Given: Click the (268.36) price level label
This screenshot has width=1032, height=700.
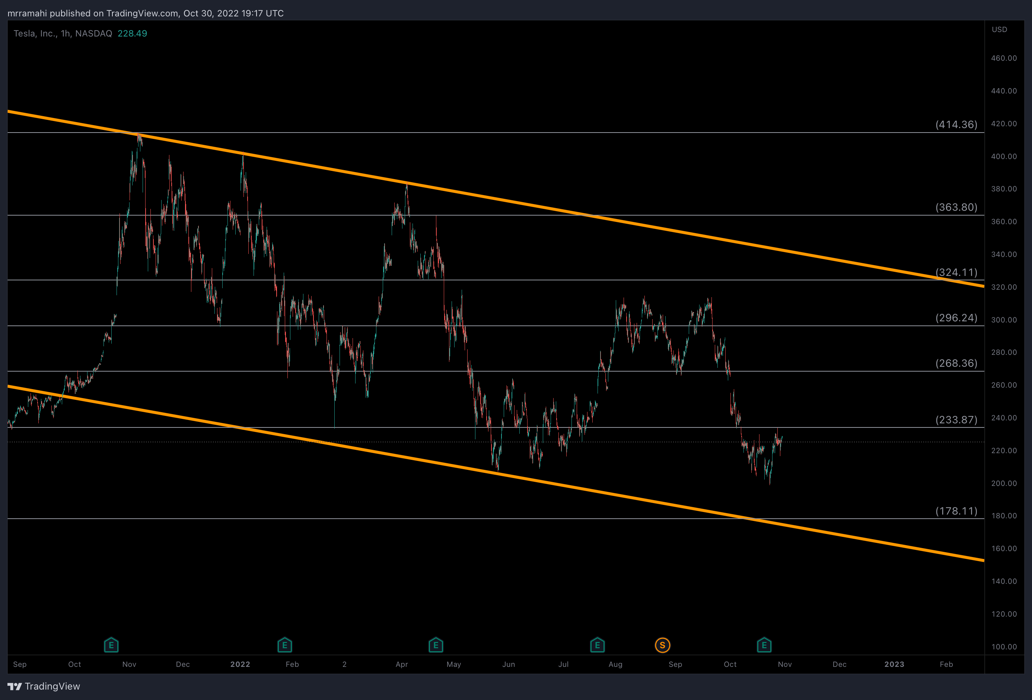Looking at the screenshot, I should point(956,363).
